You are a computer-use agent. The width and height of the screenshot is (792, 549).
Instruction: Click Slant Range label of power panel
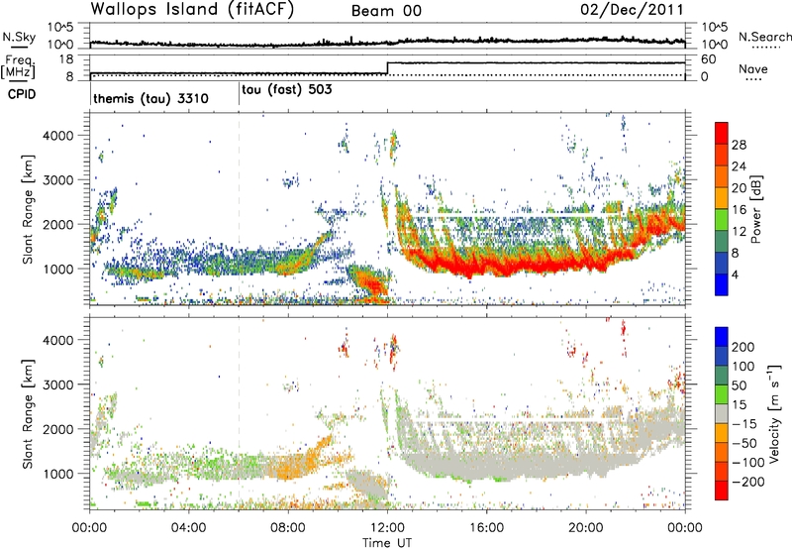(28, 209)
